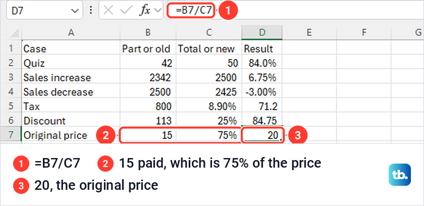Select column F header
This screenshot has height=206, width=424.
[364, 33]
